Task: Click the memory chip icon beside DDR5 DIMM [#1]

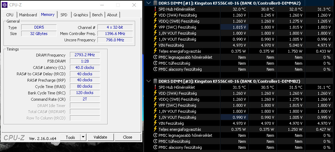Action: click(x=155, y=3)
